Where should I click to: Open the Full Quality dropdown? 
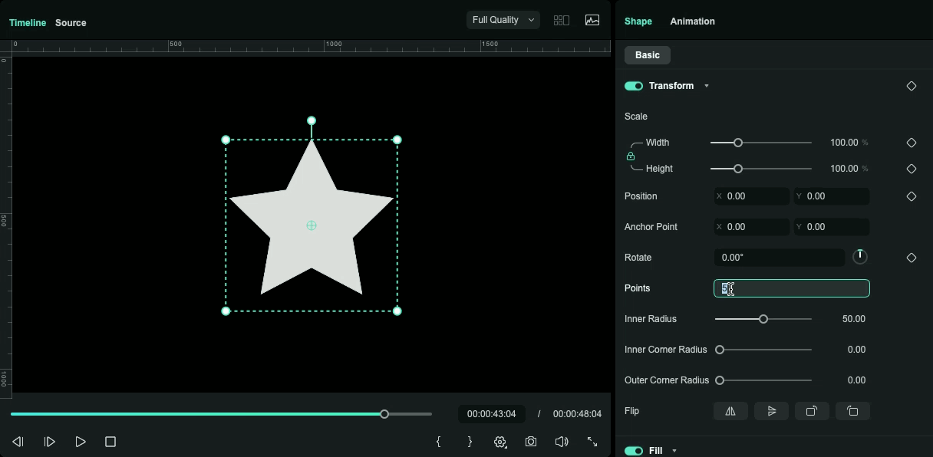pos(503,19)
